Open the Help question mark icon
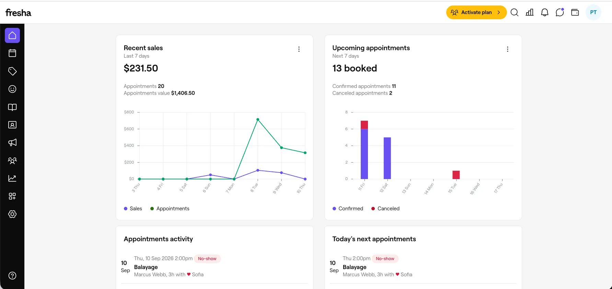The width and height of the screenshot is (612, 289). click(x=12, y=276)
